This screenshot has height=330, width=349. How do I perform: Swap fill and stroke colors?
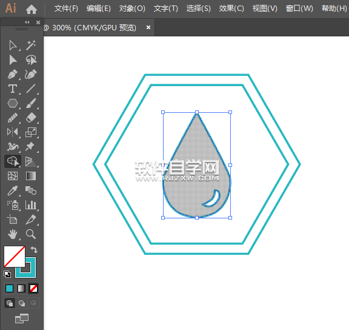[34, 249]
